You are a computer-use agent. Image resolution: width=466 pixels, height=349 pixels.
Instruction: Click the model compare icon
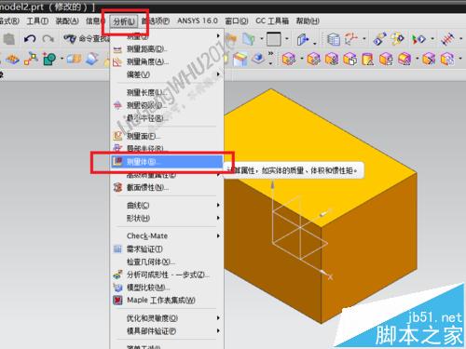[117, 288]
